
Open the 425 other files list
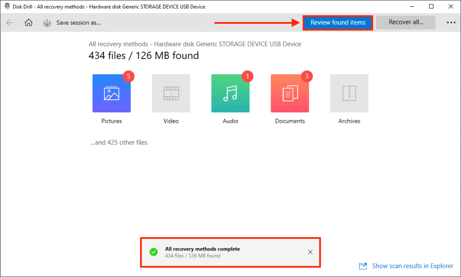[119, 142]
